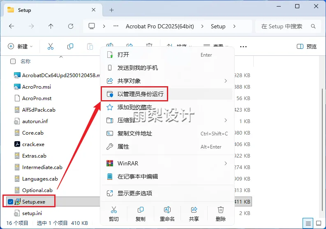Screen dimensions: 326x229
Task: Select the AcroPro.msi file
Action: [x=32, y=87]
